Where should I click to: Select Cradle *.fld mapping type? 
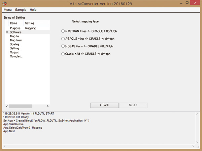[86, 54]
